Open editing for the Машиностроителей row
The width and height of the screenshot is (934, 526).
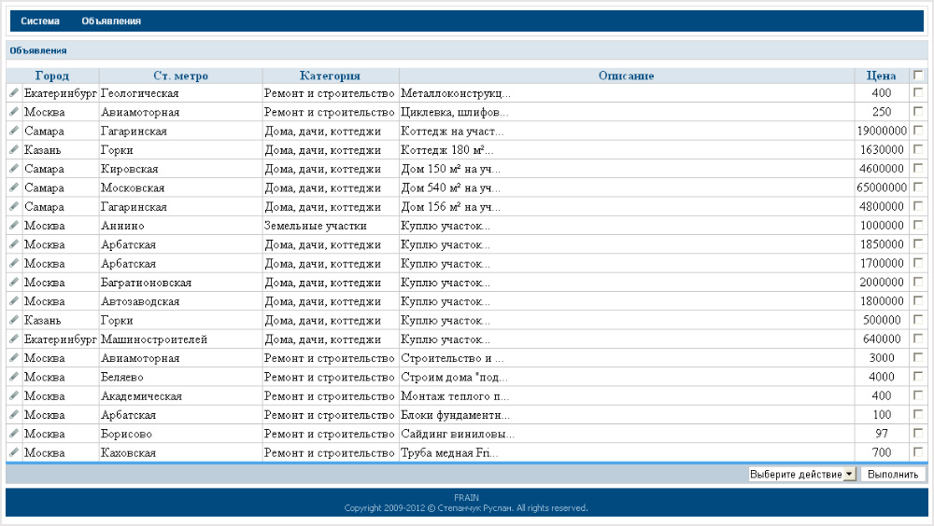click(x=14, y=339)
